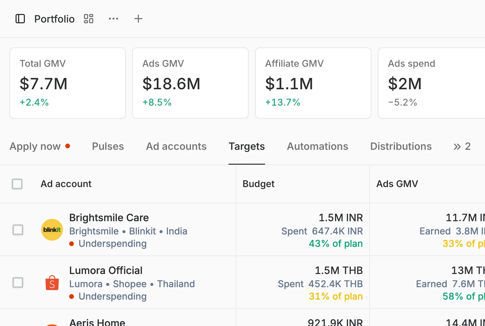Open Brightsmile Care account name
This screenshot has width=485, height=326.
pyautogui.click(x=109, y=218)
